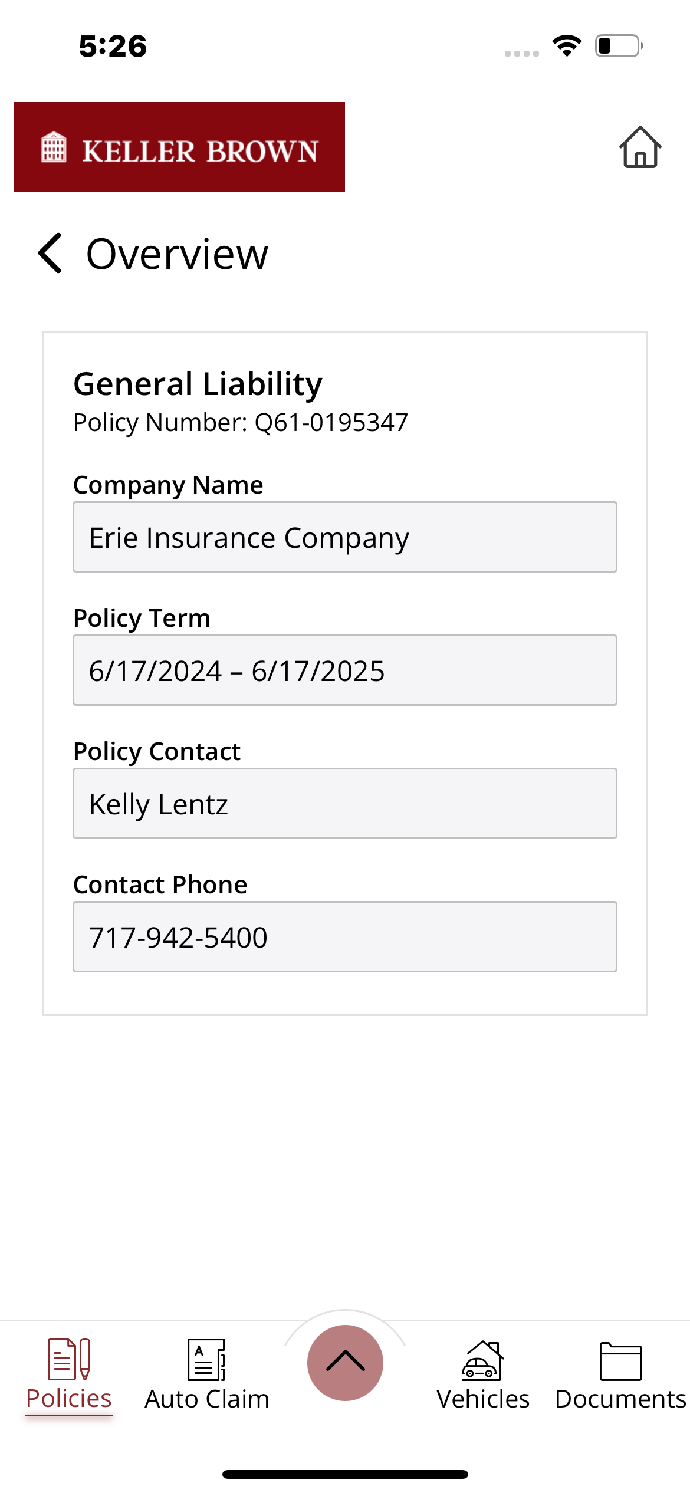Open the Vehicles car icon
The width and height of the screenshot is (690, 1493).
point(482,1360)
